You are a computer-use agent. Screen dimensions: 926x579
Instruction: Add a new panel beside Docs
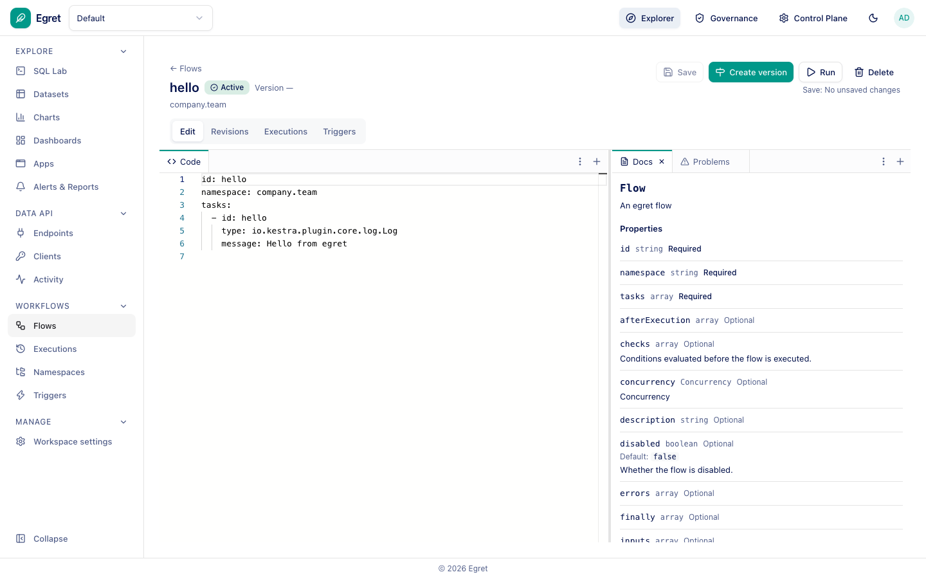coord(900,161)
